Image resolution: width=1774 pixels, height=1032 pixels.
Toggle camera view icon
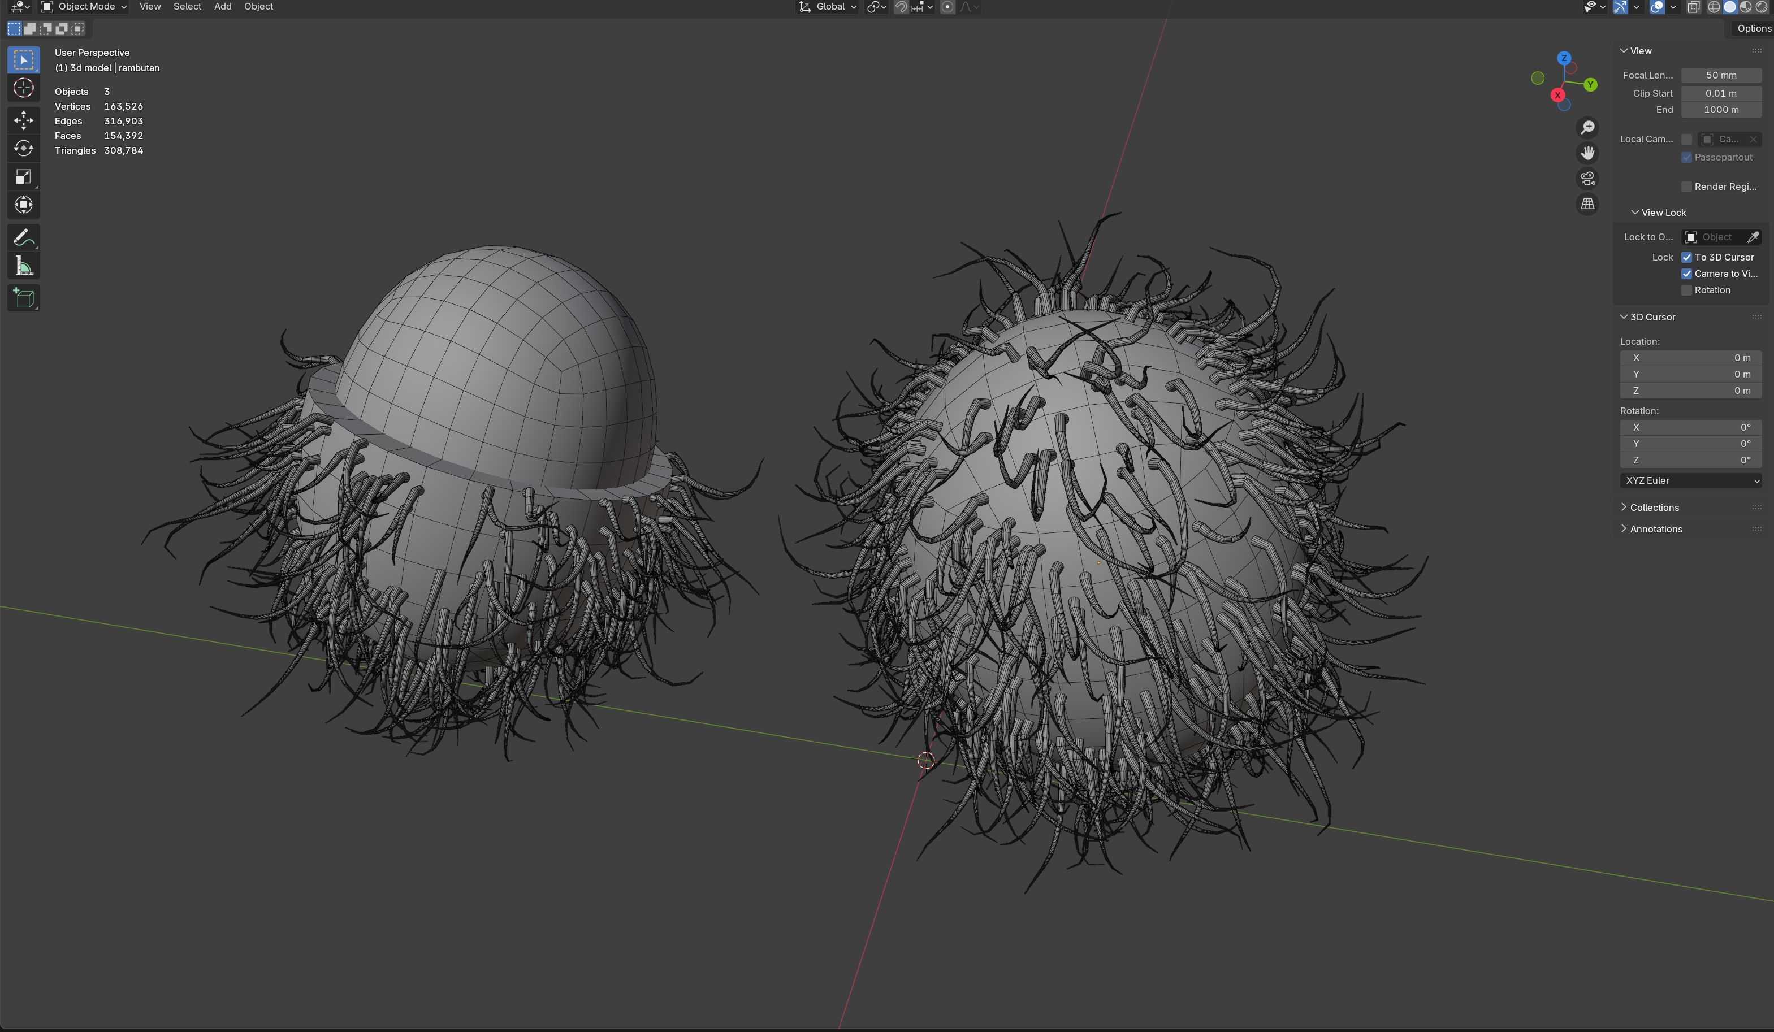[x=1587, y=179]
